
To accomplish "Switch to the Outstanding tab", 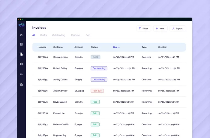I will pos(58,35).
